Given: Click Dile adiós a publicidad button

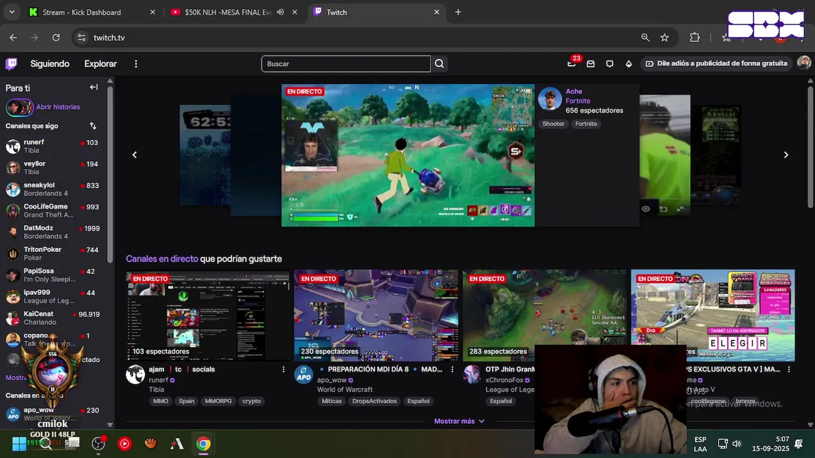Looking at the screenshot, I should pyautogui.click(x=716, y=64).
